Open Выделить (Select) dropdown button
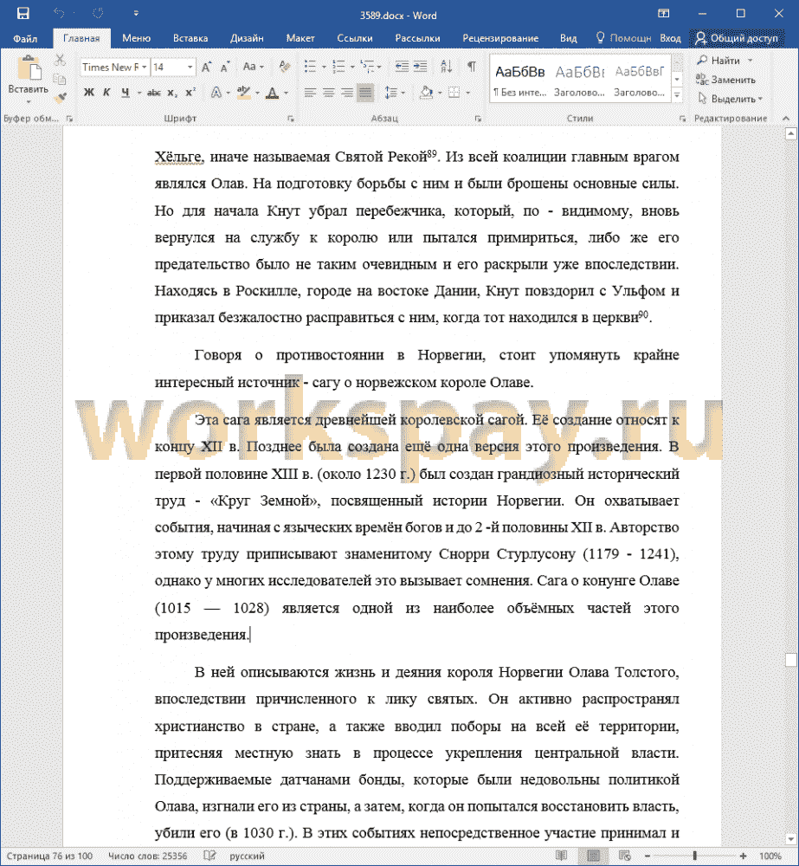This screenshot has height=866, width=799. [x=730, y=99]
